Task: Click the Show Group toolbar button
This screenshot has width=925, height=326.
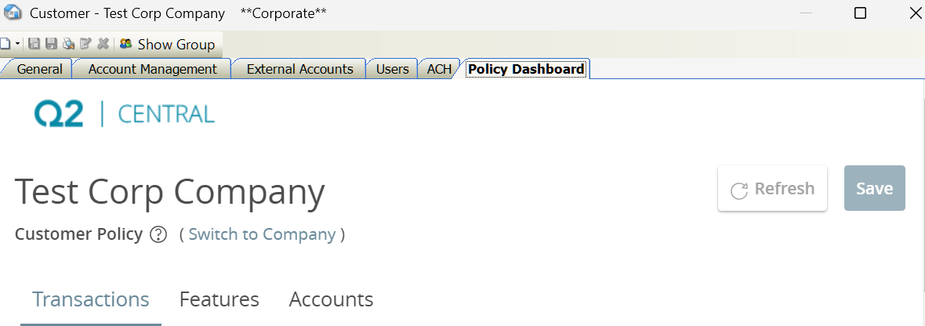Action: point(168,44)
